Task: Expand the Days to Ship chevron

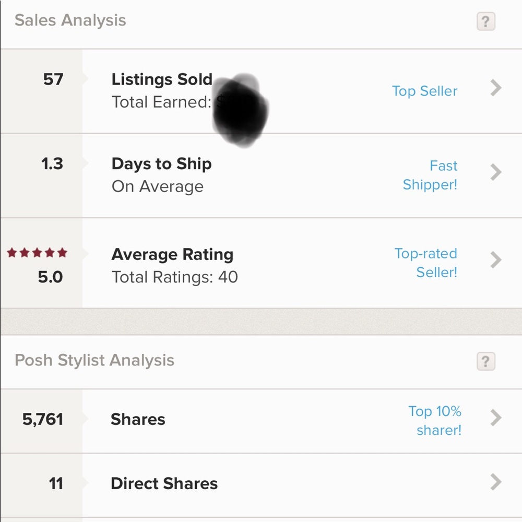Action: click(x=496, y=172)
